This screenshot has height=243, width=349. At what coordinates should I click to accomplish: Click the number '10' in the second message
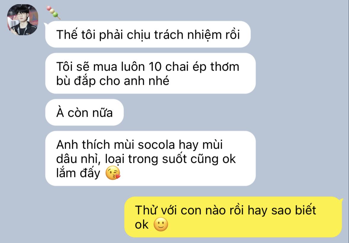point(155,67)
